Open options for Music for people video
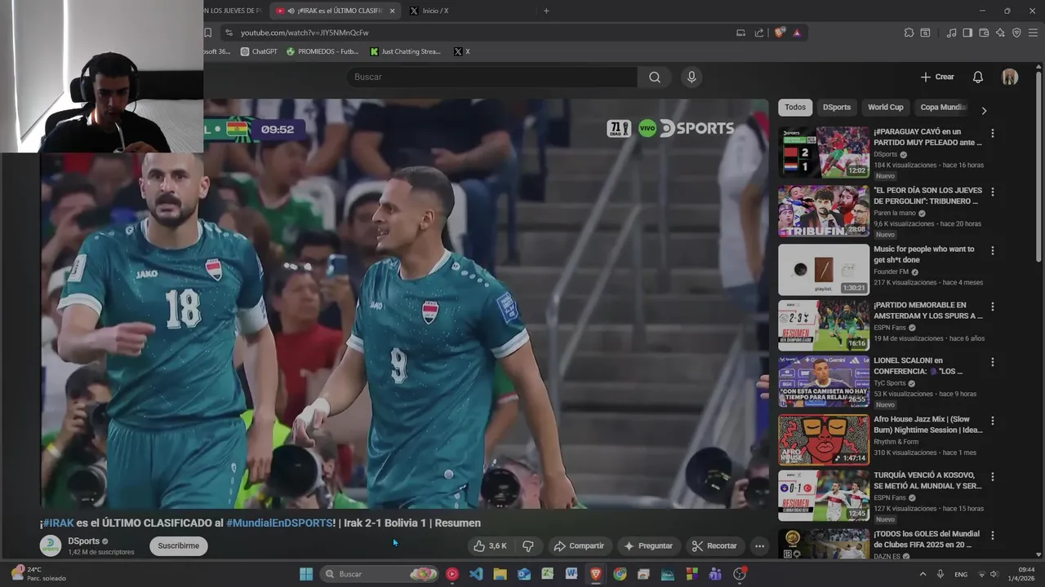 (x=992, y=250)
